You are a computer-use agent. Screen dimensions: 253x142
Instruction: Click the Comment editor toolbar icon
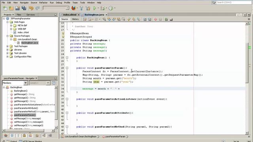click(166, 19)
